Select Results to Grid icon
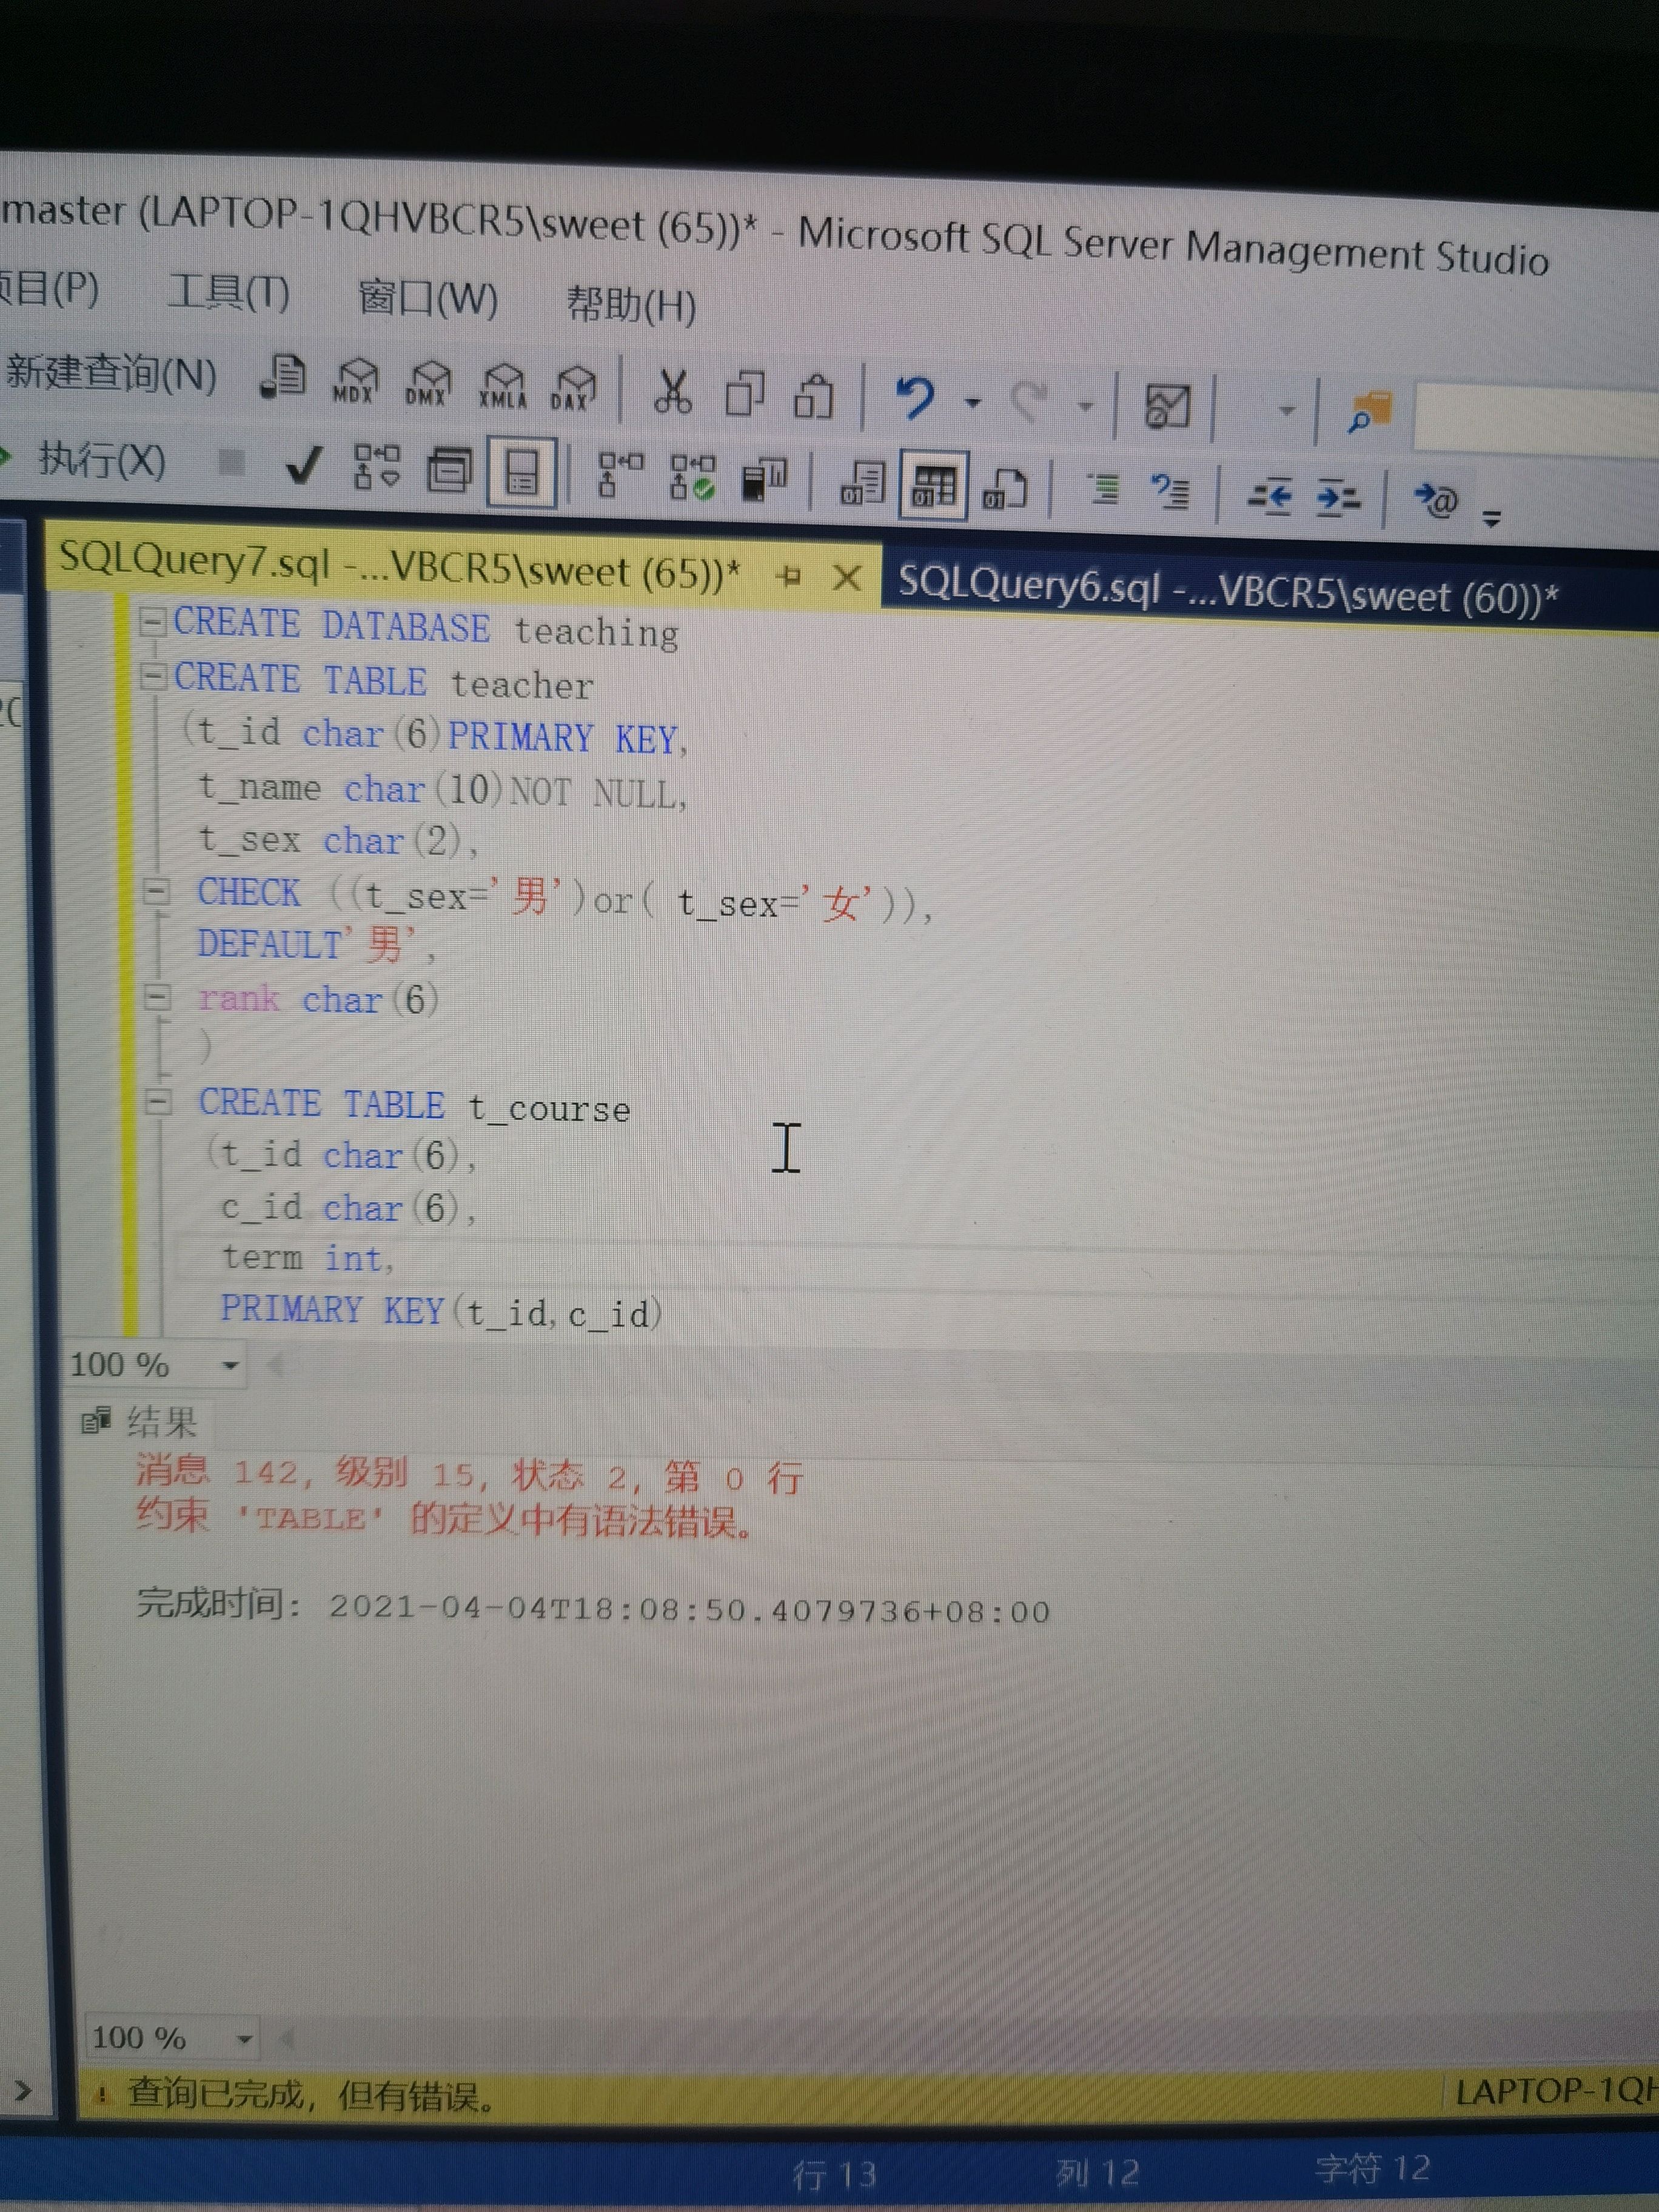The height and width of the screenshot is (2212, 1659). click(x=933, y=485)
